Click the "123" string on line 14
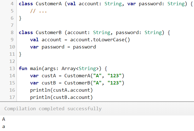 tap(114, 76)
